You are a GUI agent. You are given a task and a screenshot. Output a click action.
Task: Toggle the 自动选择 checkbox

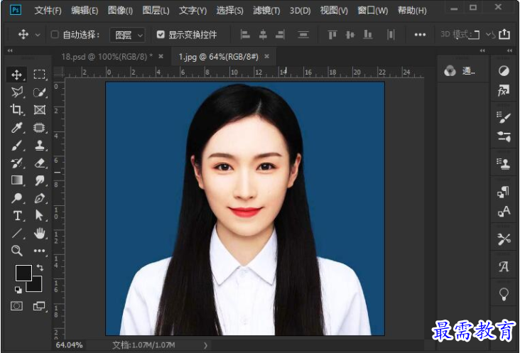[55, 34]
